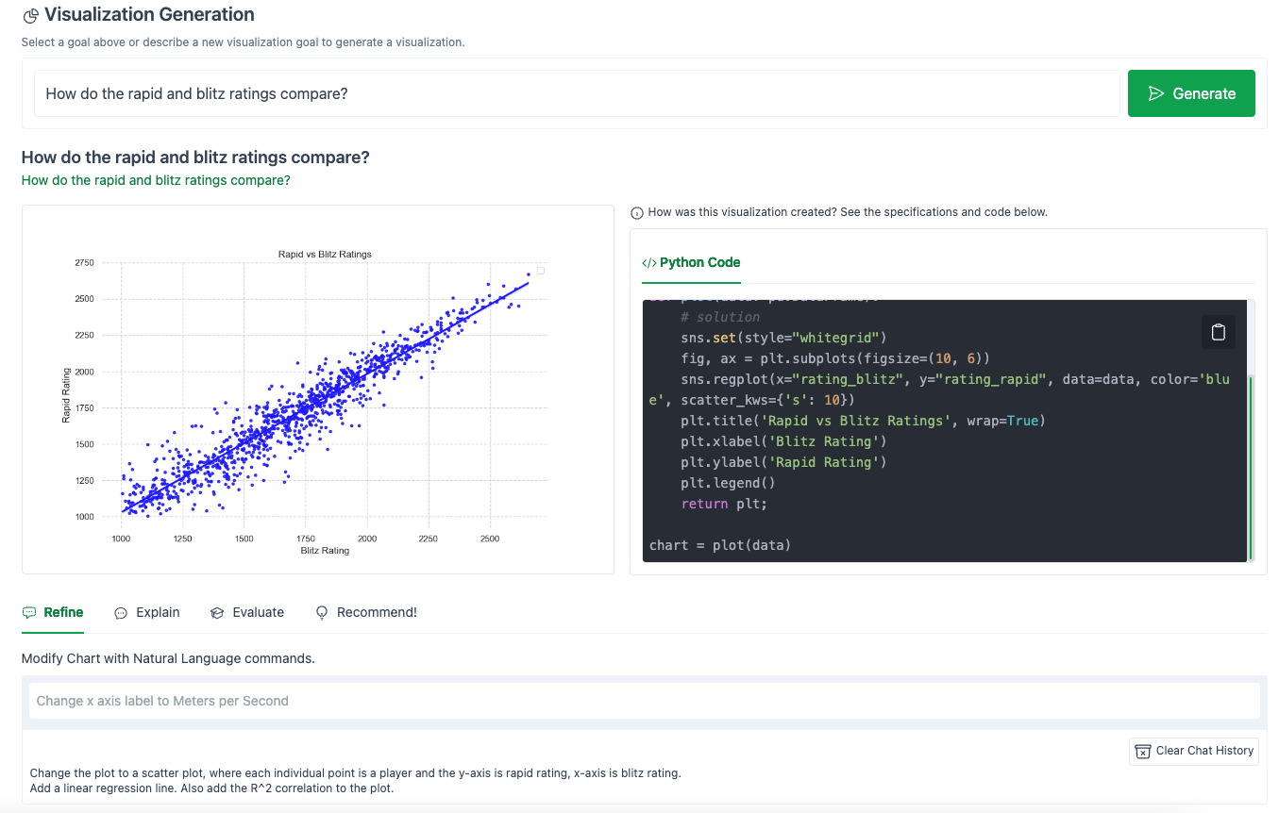The width and height of the screenshot is (1279, 813).
Task: Copy code with the clipboard icon
Action: click(1218, 332)
